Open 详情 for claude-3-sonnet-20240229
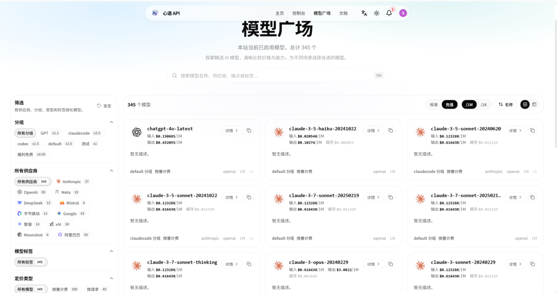The image size is (557, 293). 516,264
